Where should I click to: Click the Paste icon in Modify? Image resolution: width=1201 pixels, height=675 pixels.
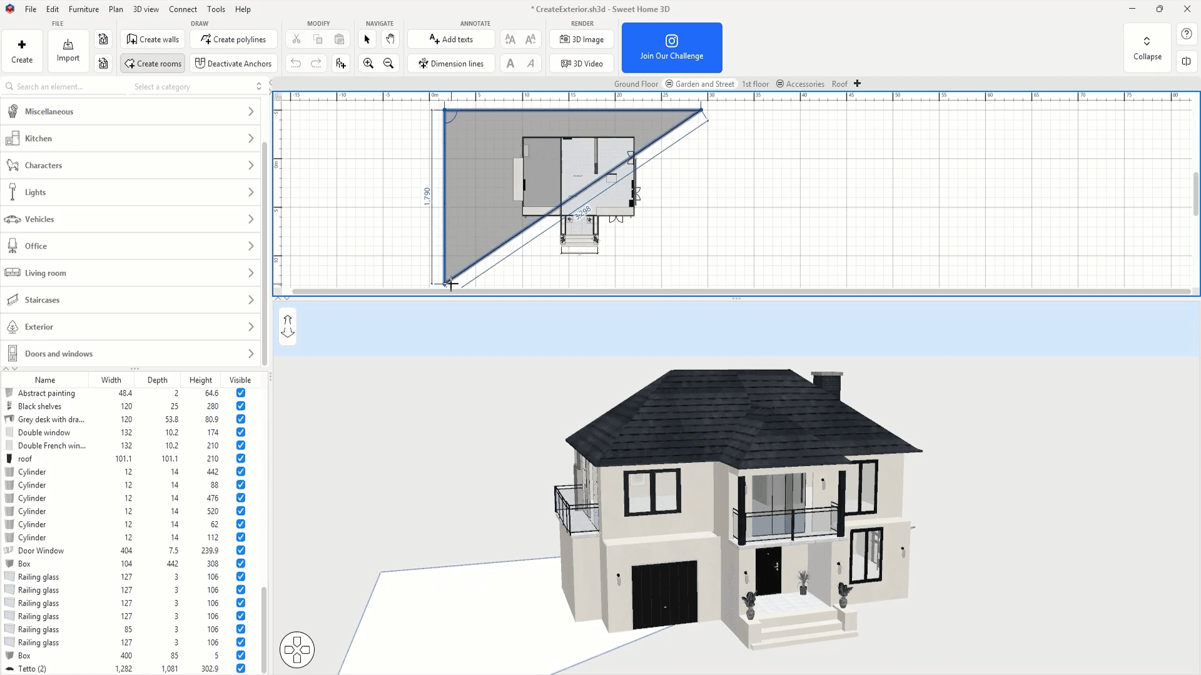(x=339, y=39)
